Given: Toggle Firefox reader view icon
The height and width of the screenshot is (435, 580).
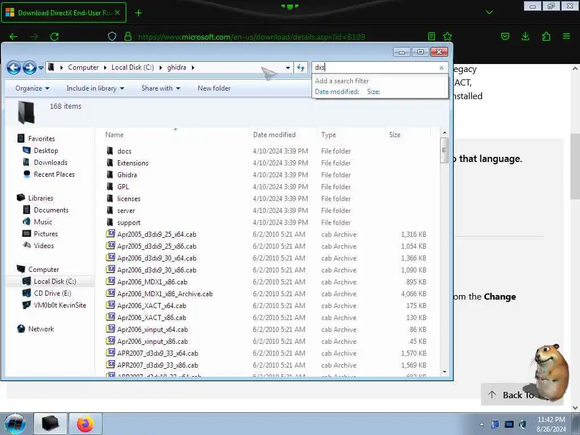Looking at the screenshot, I should coord(431,36).
